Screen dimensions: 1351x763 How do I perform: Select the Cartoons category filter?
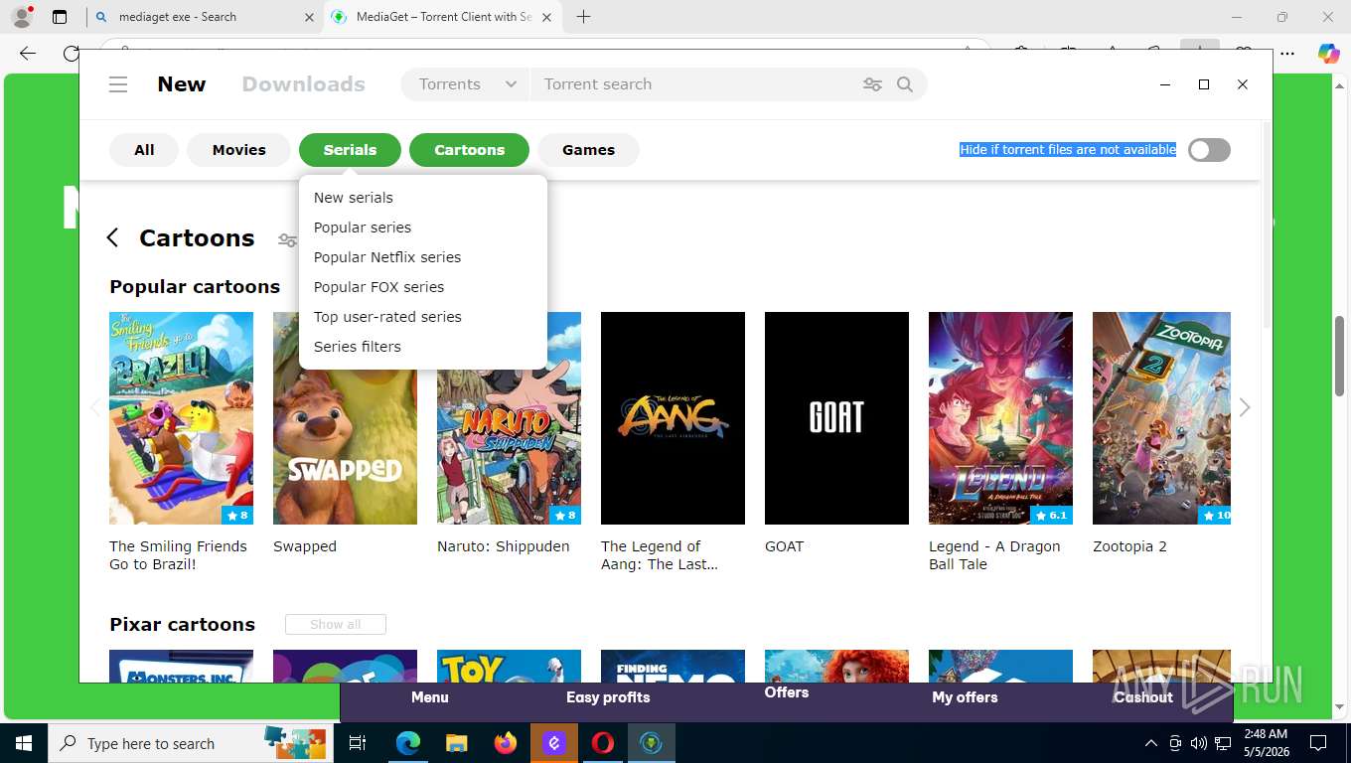[x=469, y=150]
